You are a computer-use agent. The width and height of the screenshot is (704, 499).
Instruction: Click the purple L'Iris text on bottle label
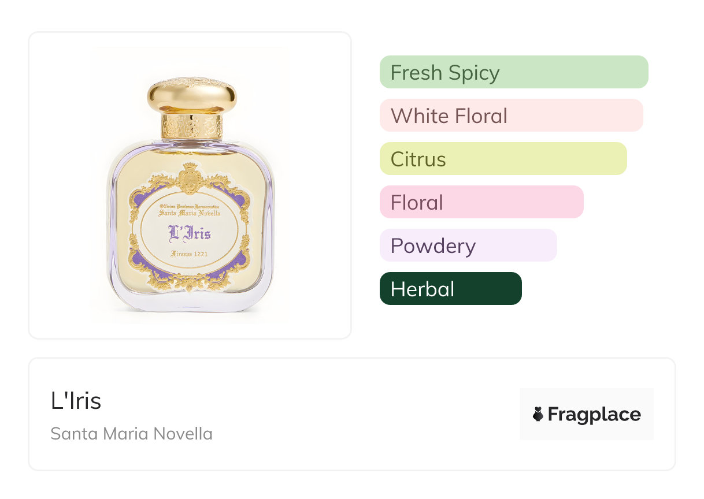click(189, 233)
